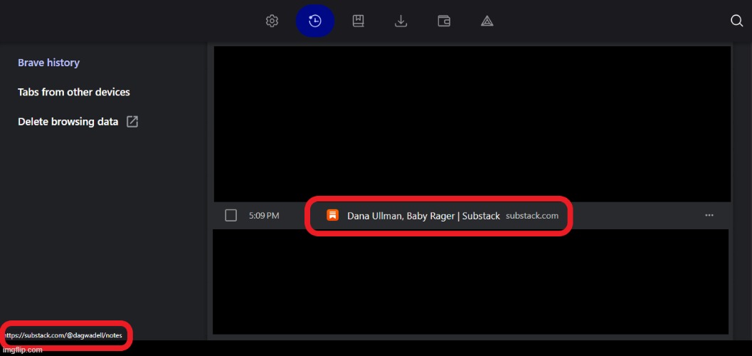Open the Brave Wallet icon
The width and height of the screenshot is (752, 356).
[x=444, y=21]
